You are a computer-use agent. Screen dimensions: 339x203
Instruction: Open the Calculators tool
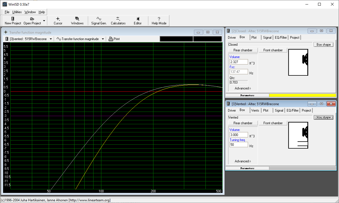(118, 21)
